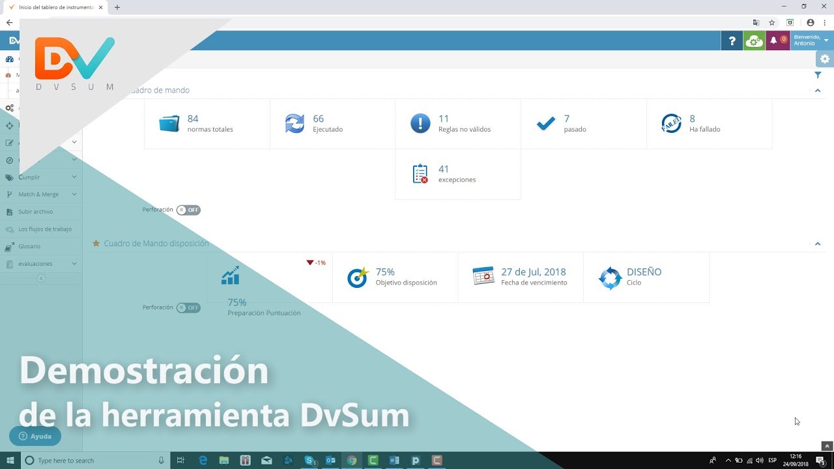
Task: Click the Ha fallado failed stamp icon
Action: (671, 123)
